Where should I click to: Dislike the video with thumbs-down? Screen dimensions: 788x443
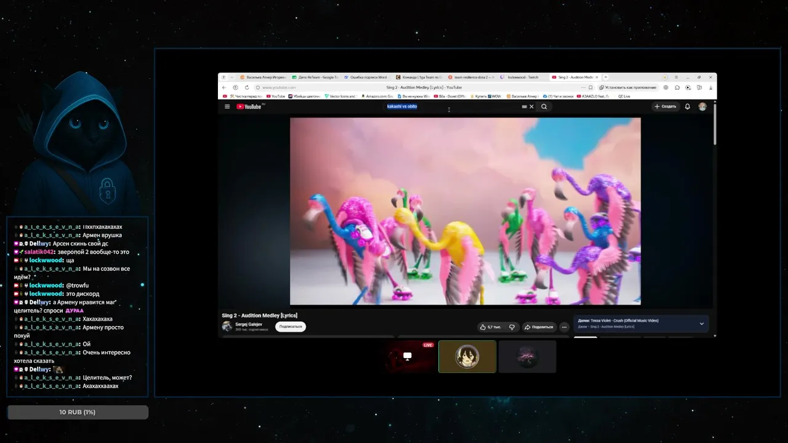tap(512, 327)
